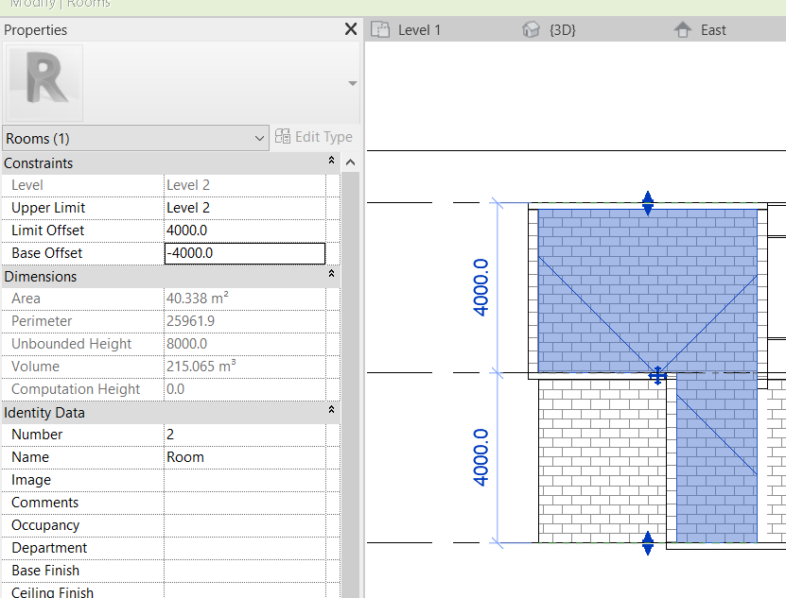Click the room move cross handle

click(657, 375)
